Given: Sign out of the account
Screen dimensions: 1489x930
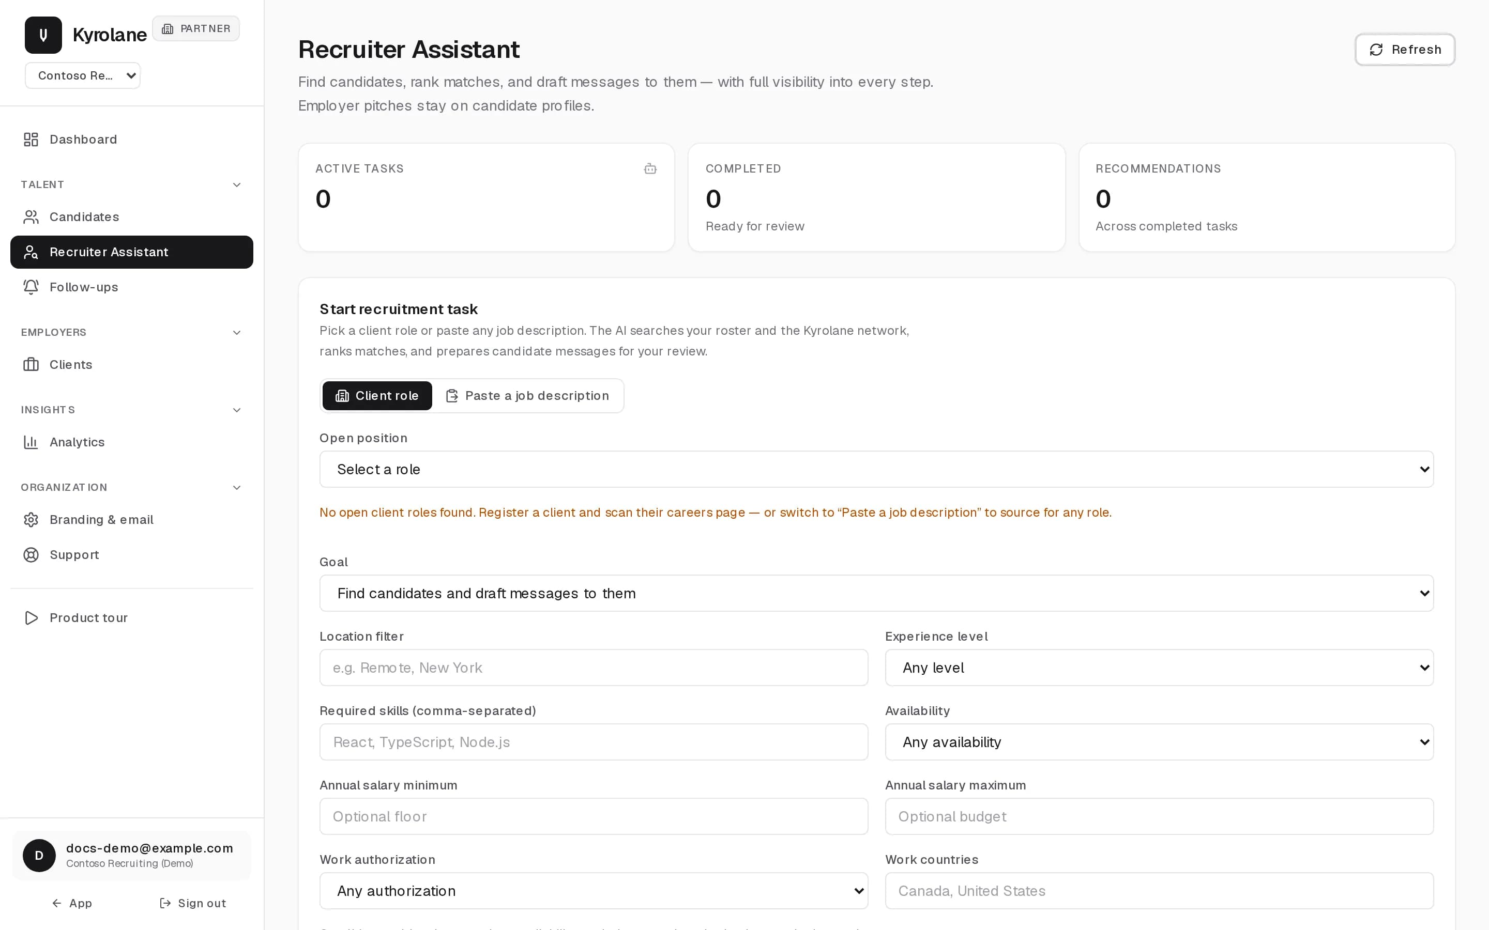Looking at the screenshot, I should coord(192,903).
